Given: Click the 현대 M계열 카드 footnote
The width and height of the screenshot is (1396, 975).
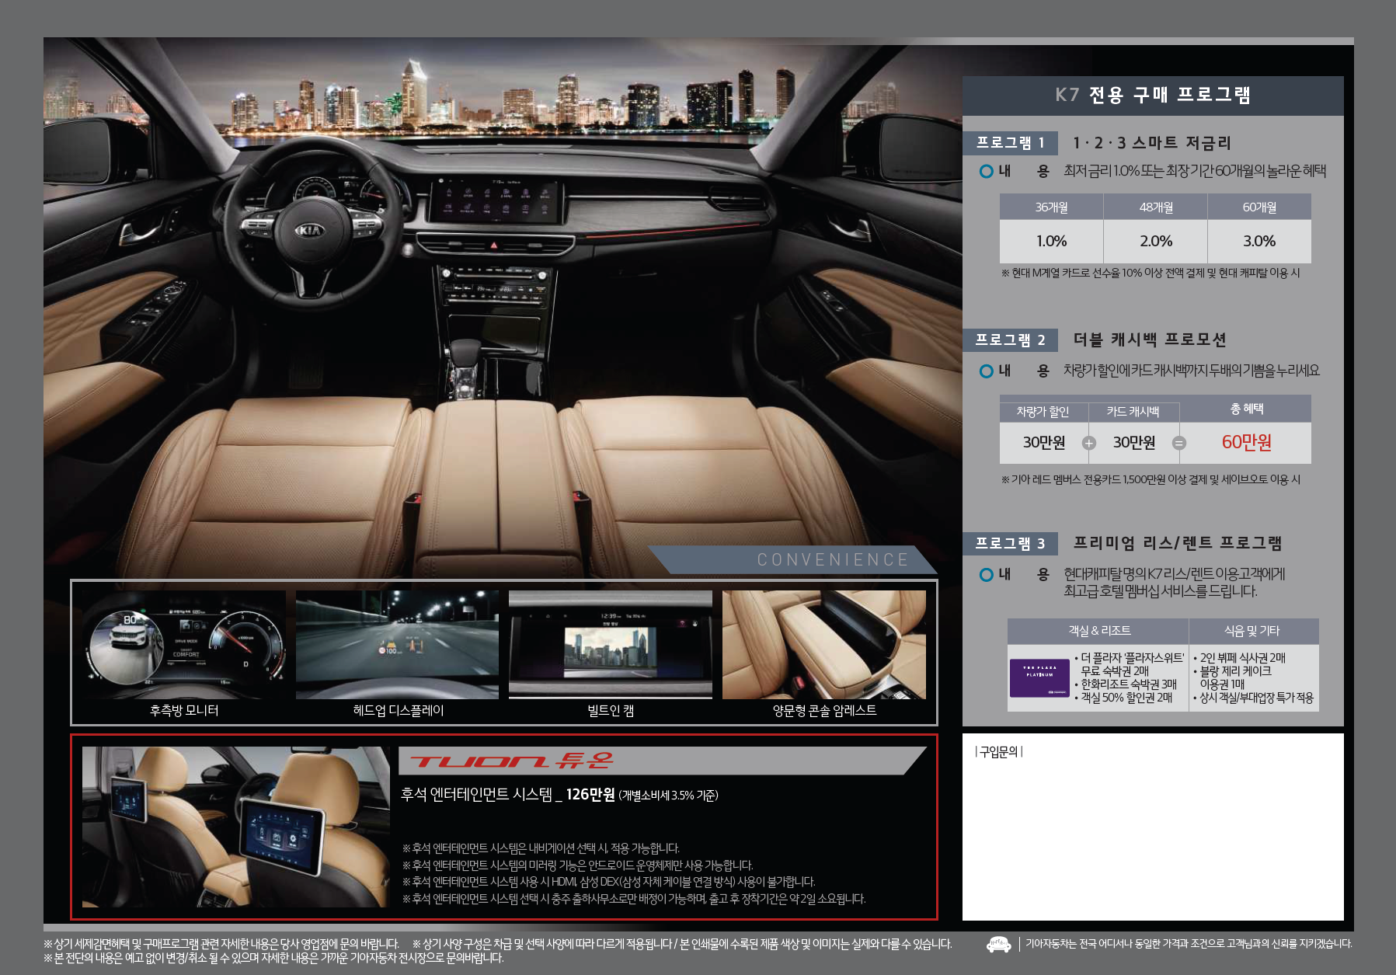Looking at the screenshot, I should [x=1151, y=273].
